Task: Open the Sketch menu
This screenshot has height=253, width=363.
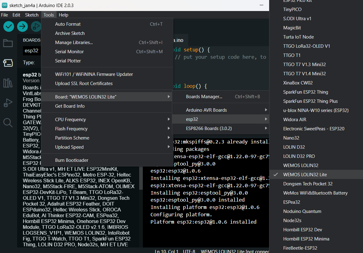Action: pyautogui.click(x=32, y=15)
